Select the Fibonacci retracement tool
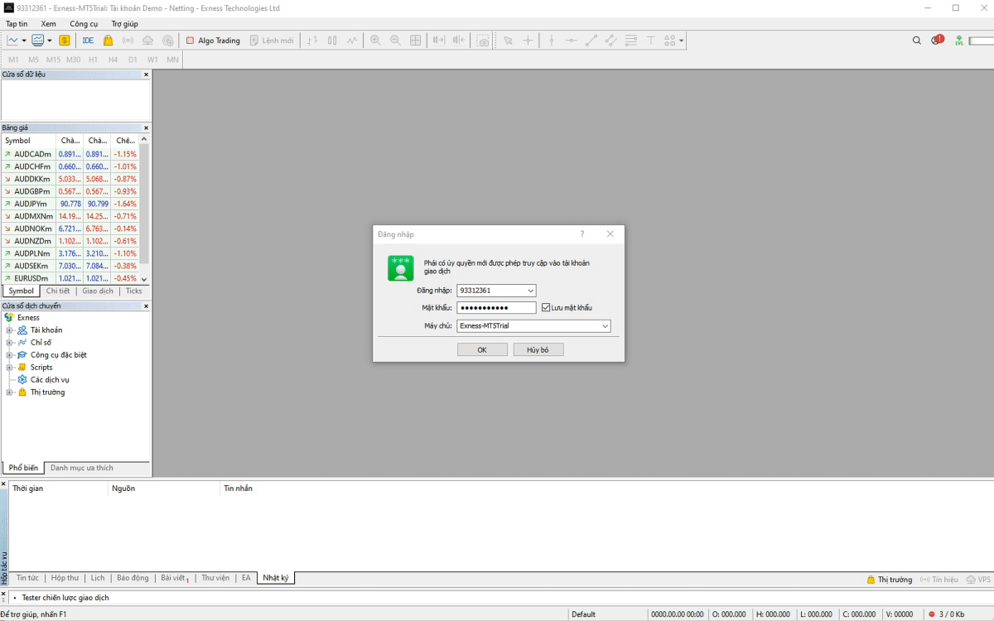 click(x=630, y=40)
